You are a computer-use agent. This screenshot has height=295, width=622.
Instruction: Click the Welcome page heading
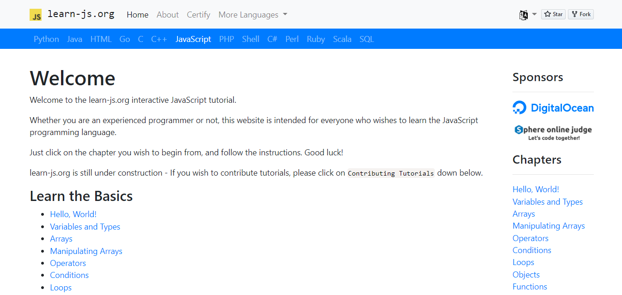tap(72, 78)
